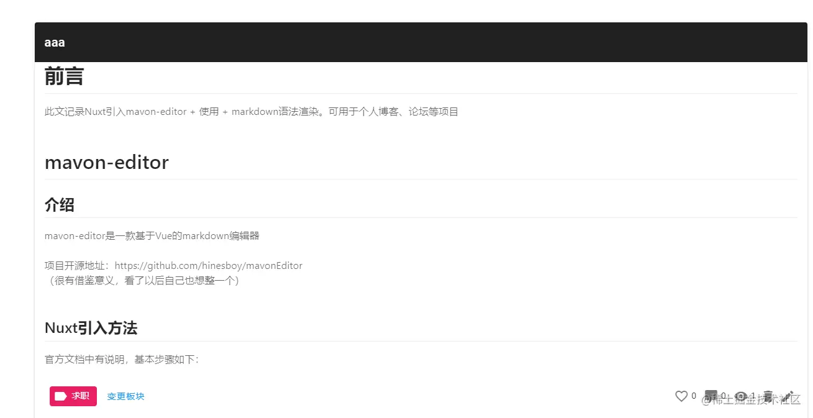Delete the post with the trash icon
This screenshot has height=418, width=813.
[768, 396]
